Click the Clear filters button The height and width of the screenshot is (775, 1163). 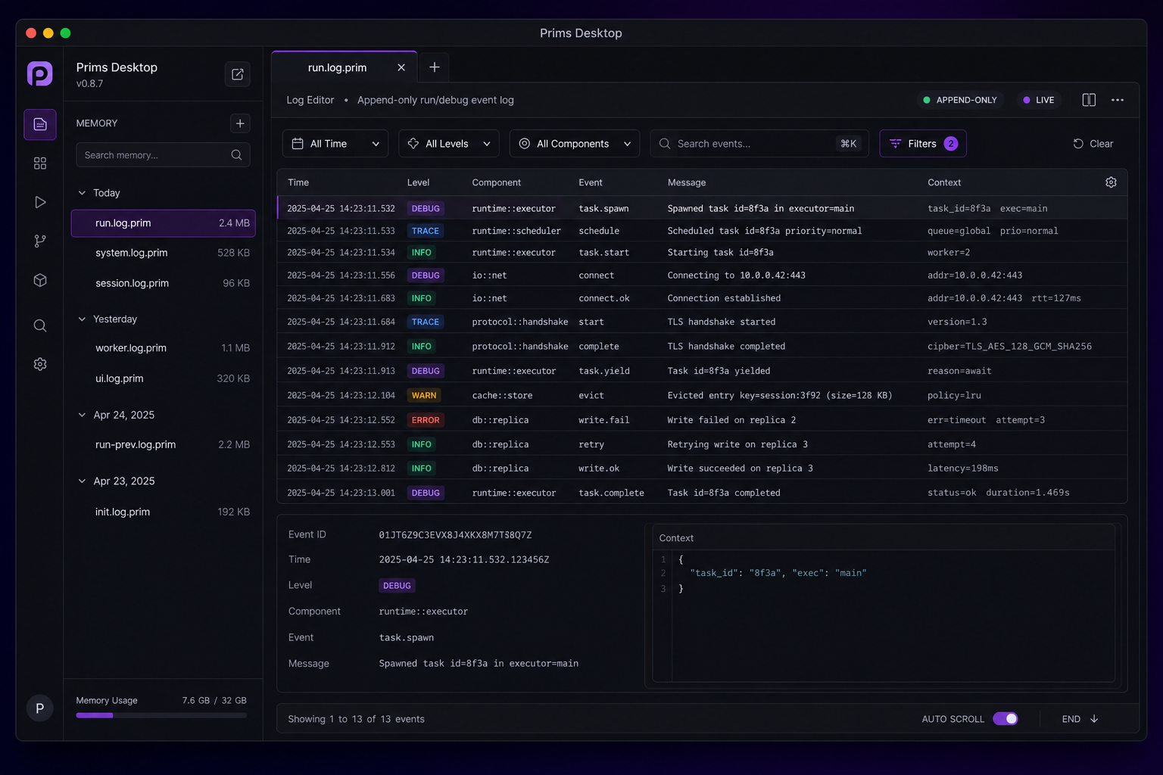[x=1093, y=144]
